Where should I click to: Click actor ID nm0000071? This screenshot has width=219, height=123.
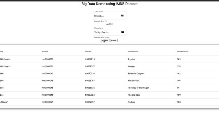tap(48, 102)
